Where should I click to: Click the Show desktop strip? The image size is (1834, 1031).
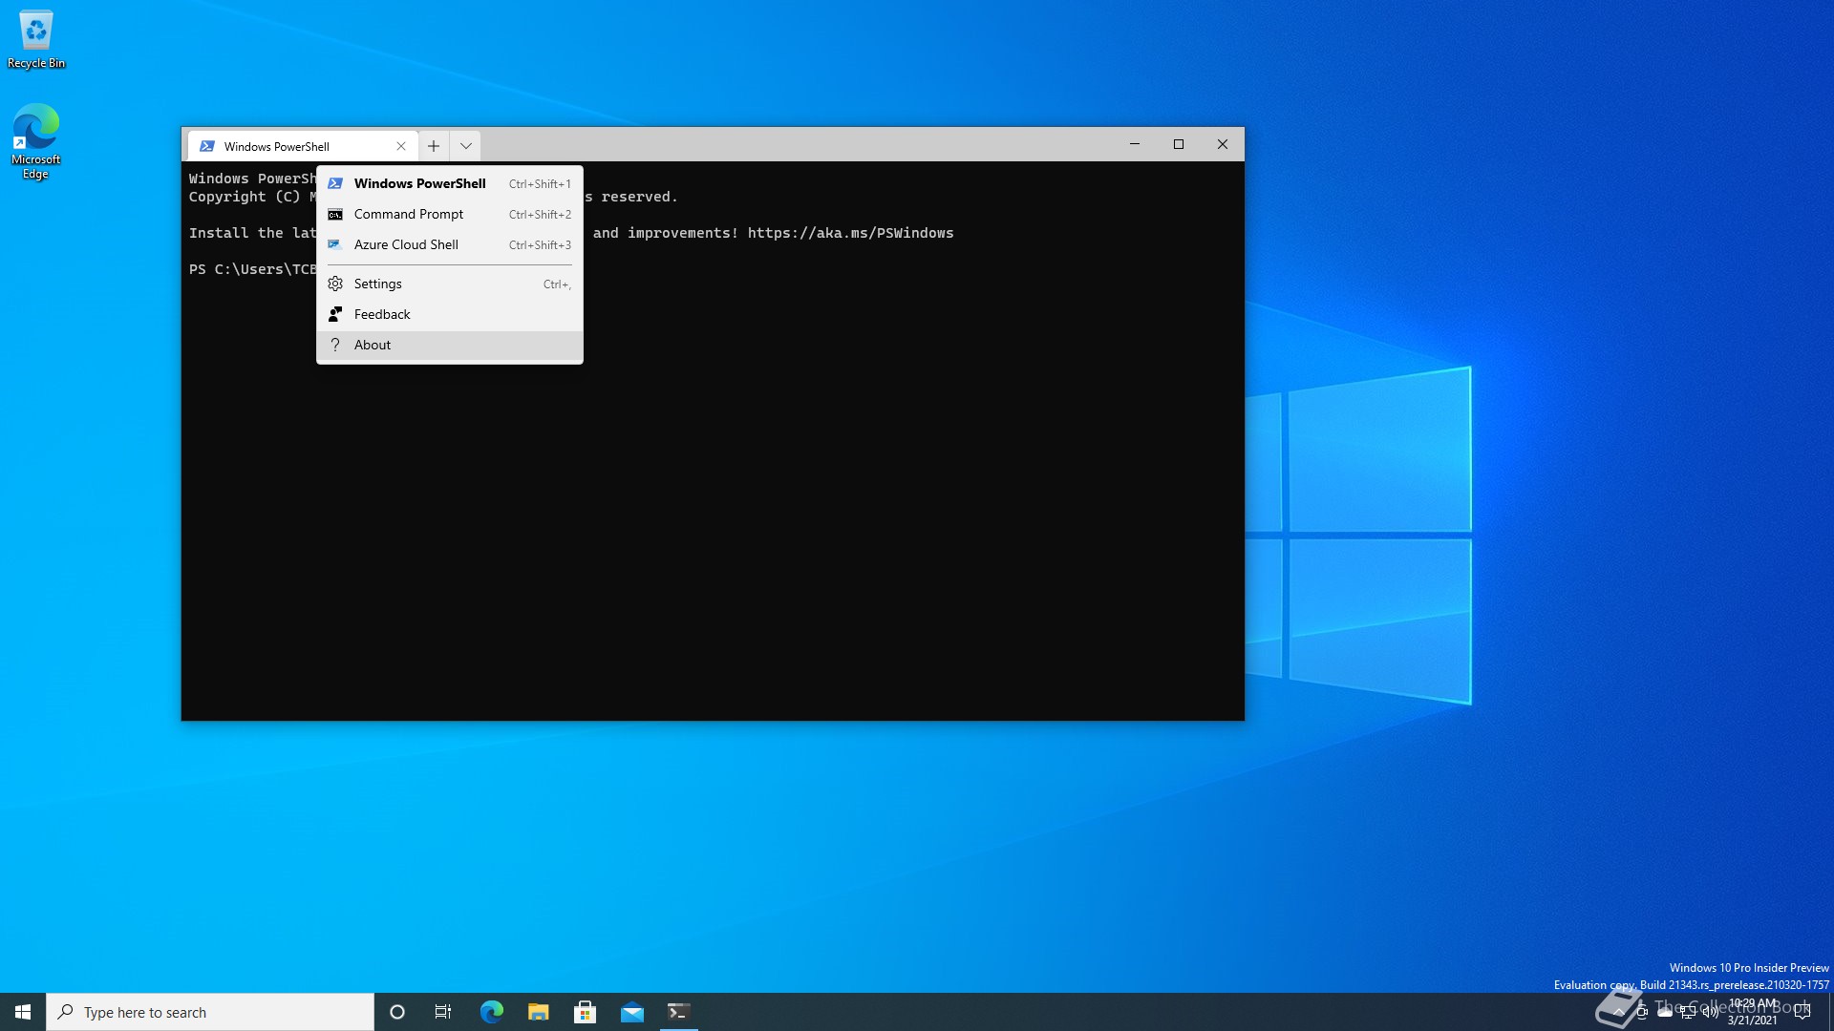[x=1830, y=1012]
